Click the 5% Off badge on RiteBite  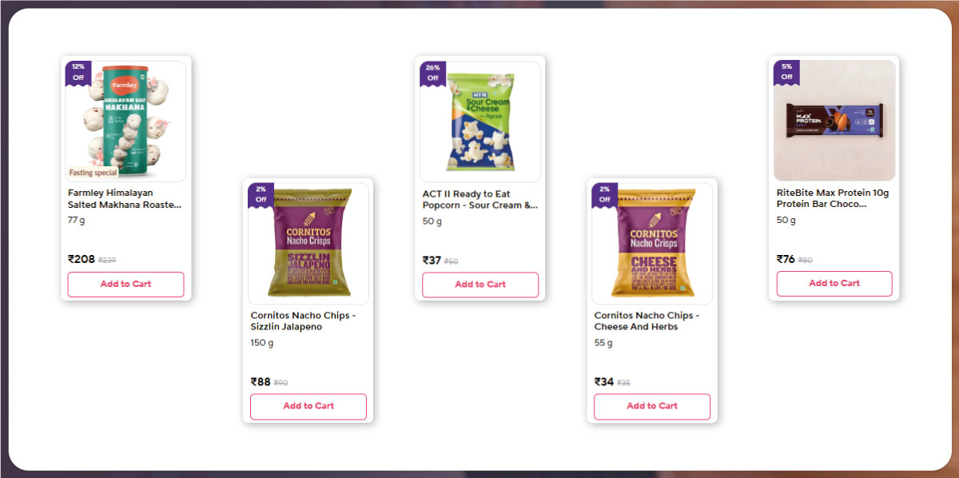[x=786, y=72]
